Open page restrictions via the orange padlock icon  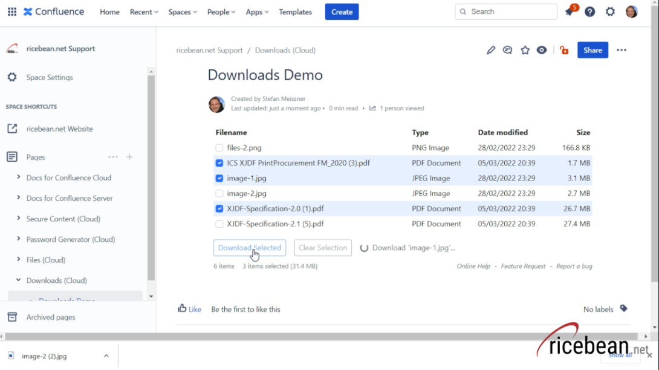tap(564, 50)
